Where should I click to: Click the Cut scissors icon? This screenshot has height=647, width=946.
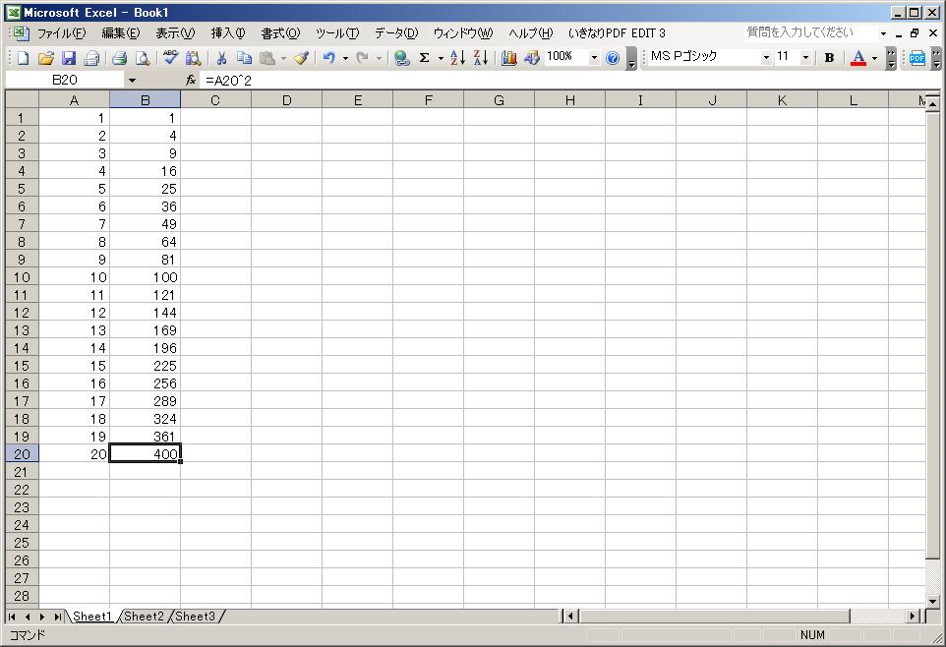221,58
